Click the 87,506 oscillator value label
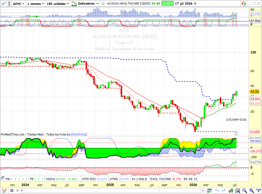 click(256, 21)
